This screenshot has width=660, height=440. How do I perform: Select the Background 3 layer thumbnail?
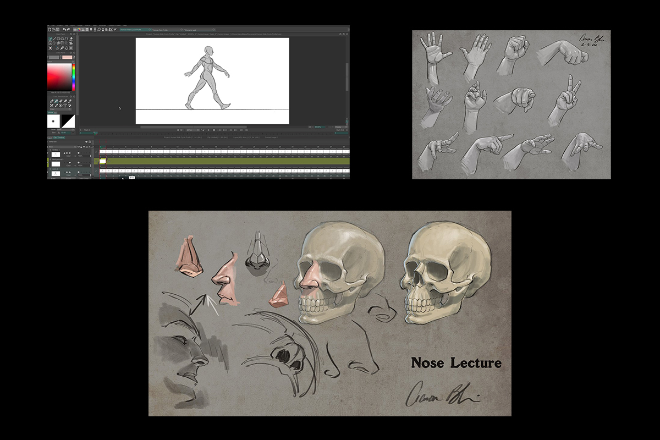(56, 164)
